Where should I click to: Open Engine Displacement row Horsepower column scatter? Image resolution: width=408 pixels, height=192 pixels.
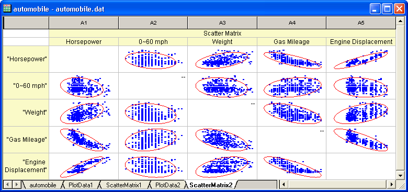(84, 166)
